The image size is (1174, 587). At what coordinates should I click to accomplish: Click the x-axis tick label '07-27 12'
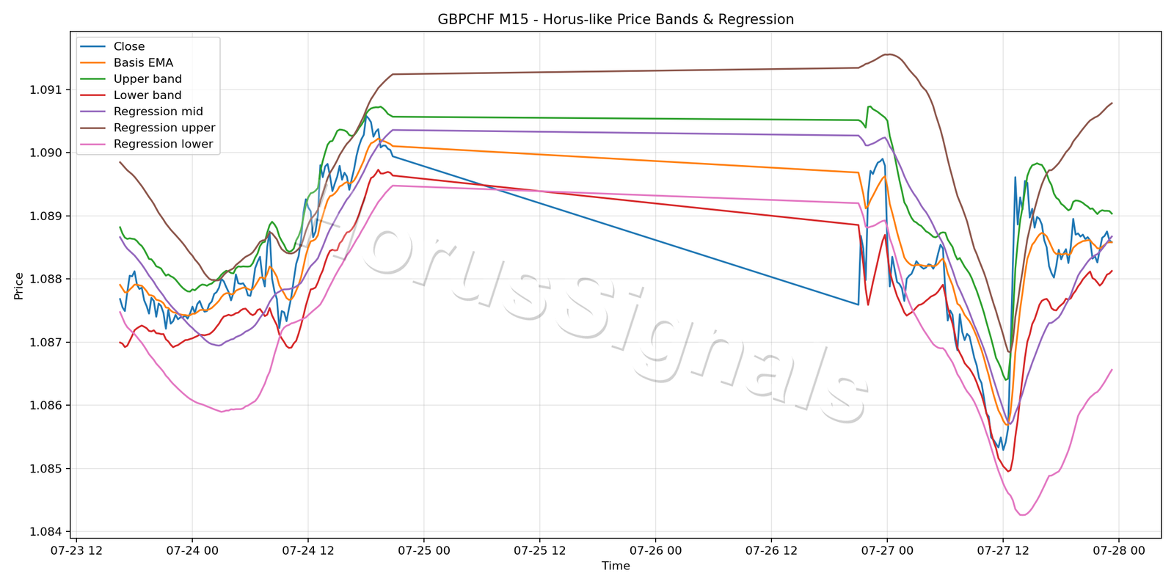(x=1003, y=551)
